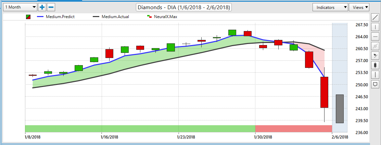Select the vertical line tool below the trend line tool
Viewport: 381px width, 145px height.
point(376,27)
